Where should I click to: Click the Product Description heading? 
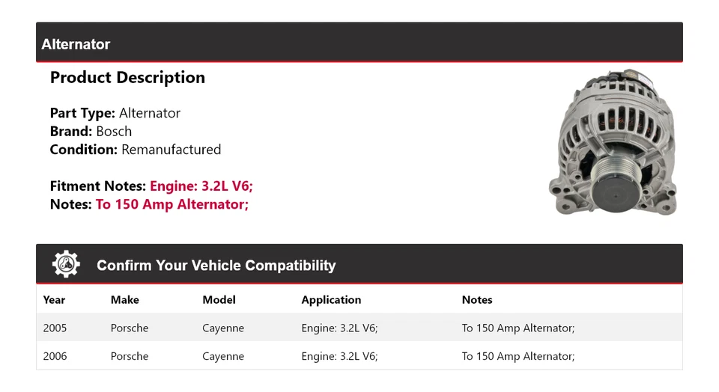tap(127, 78)
